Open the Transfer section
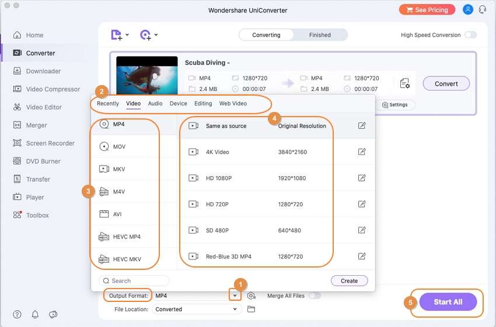Screen dimensions: 496x327 (x=32, y=179)
